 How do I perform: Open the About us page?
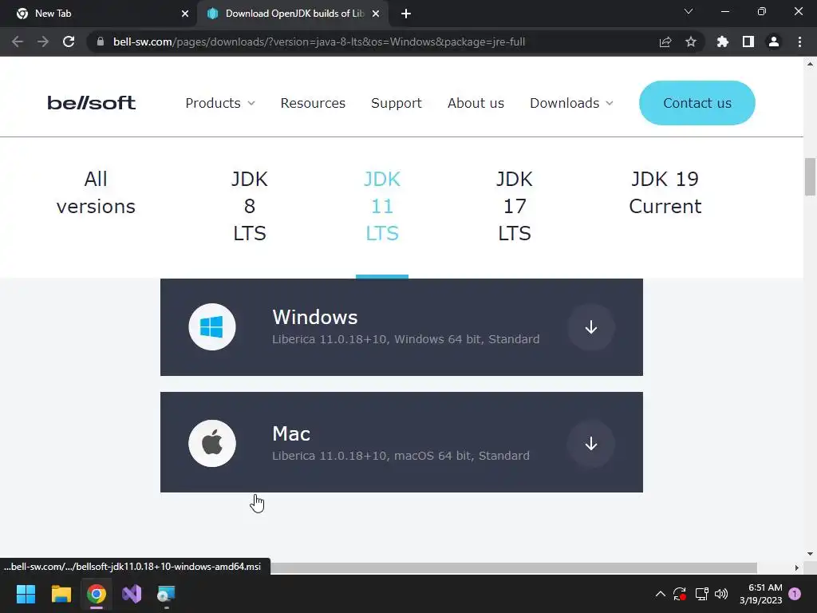[x=476, y=103]
